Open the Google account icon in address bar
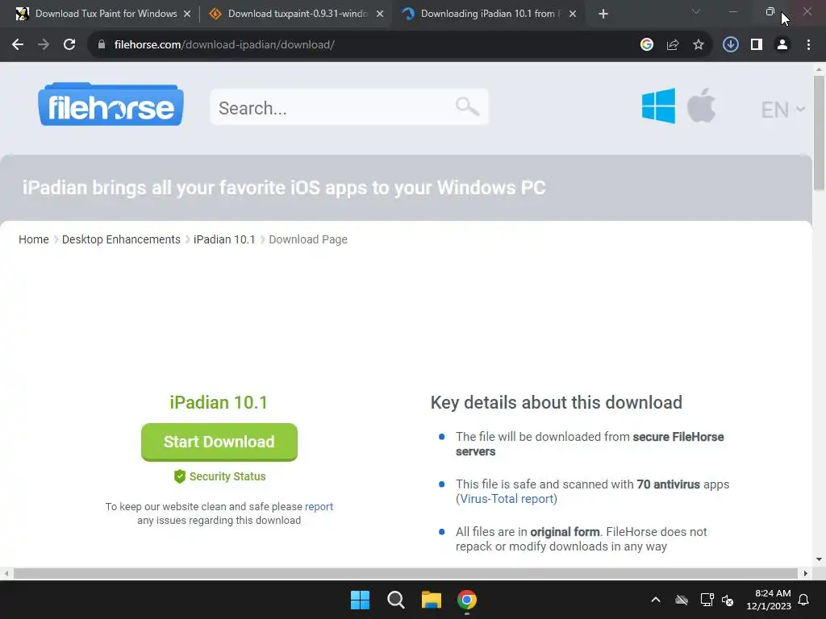Screen dimensions: 826x619 647,45
